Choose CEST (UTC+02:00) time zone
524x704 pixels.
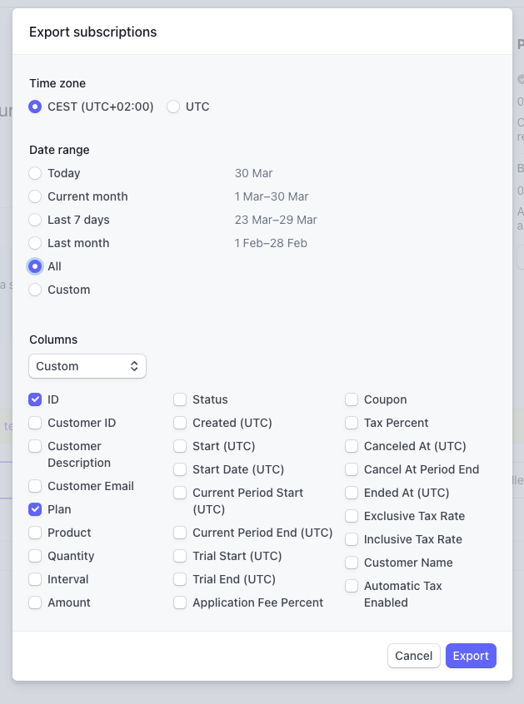[35, 107]
